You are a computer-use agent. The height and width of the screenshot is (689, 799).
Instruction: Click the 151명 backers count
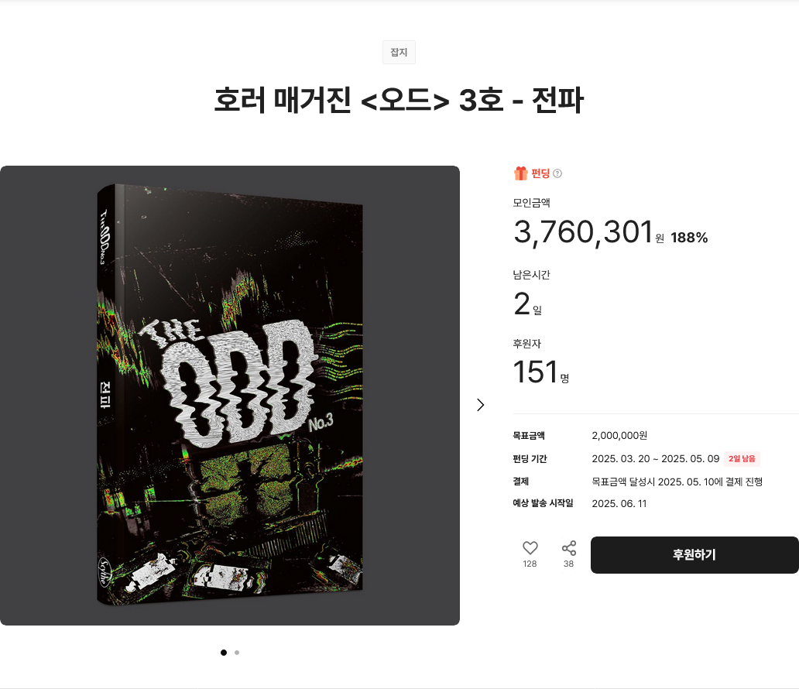540,372
